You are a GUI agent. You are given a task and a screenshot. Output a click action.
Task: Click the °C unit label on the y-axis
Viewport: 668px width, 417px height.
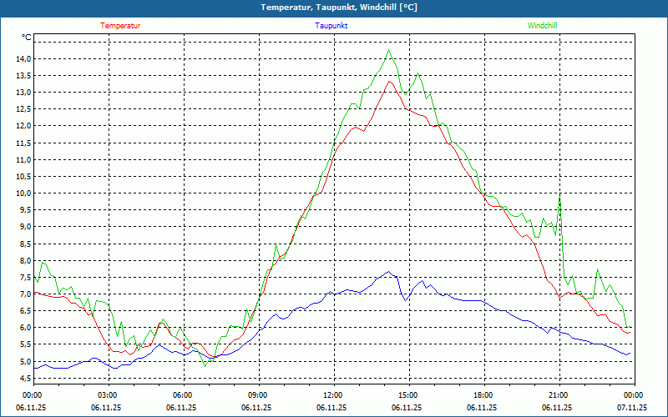pyautogui.click(x=27, y=38)
